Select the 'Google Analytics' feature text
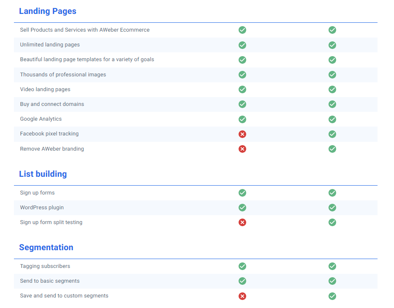The height and width of the screenshot is (308, 394). point(41,119)
